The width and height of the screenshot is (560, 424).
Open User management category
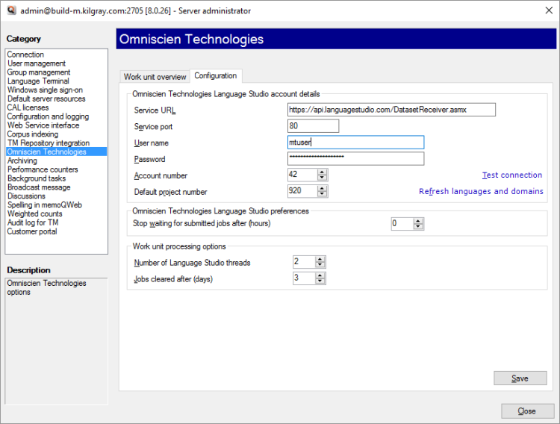pos(37,63)
